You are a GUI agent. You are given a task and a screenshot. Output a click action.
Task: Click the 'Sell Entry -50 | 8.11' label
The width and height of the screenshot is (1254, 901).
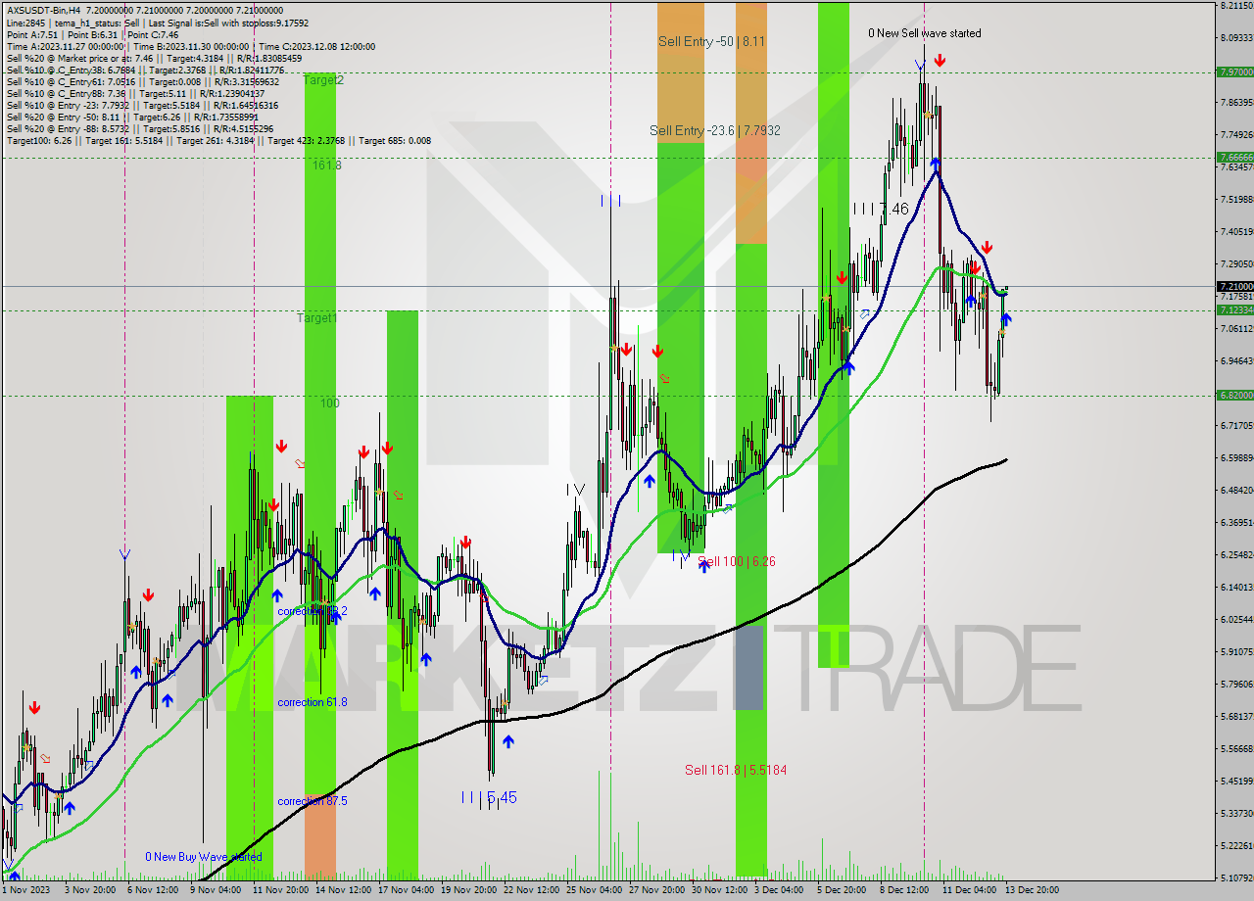click(711, 41)
